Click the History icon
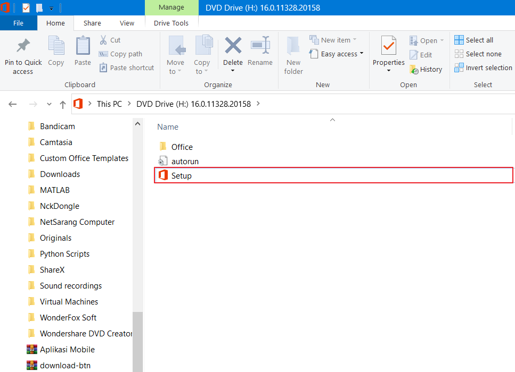The width and height of the screenshot is (515, 372). tap(414, 69)
